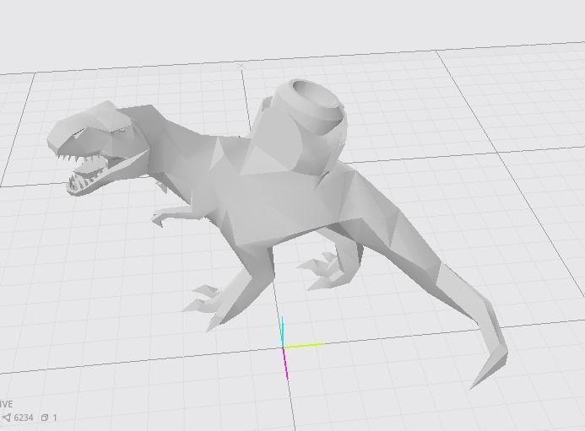
Task: Click the axis origin gizmo on grid
Action: (x=284, y=347)
